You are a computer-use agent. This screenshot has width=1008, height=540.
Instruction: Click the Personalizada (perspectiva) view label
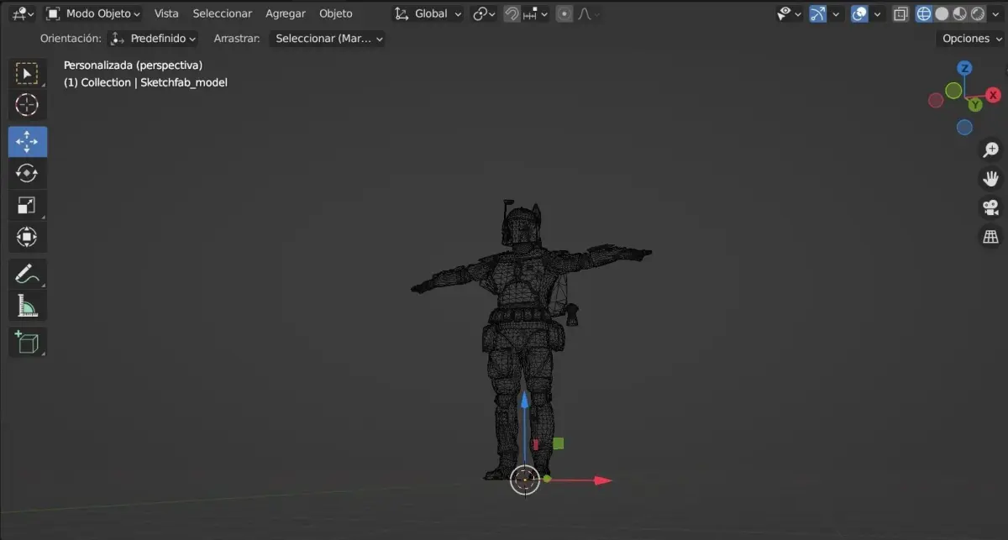click(x=133, y=65)
